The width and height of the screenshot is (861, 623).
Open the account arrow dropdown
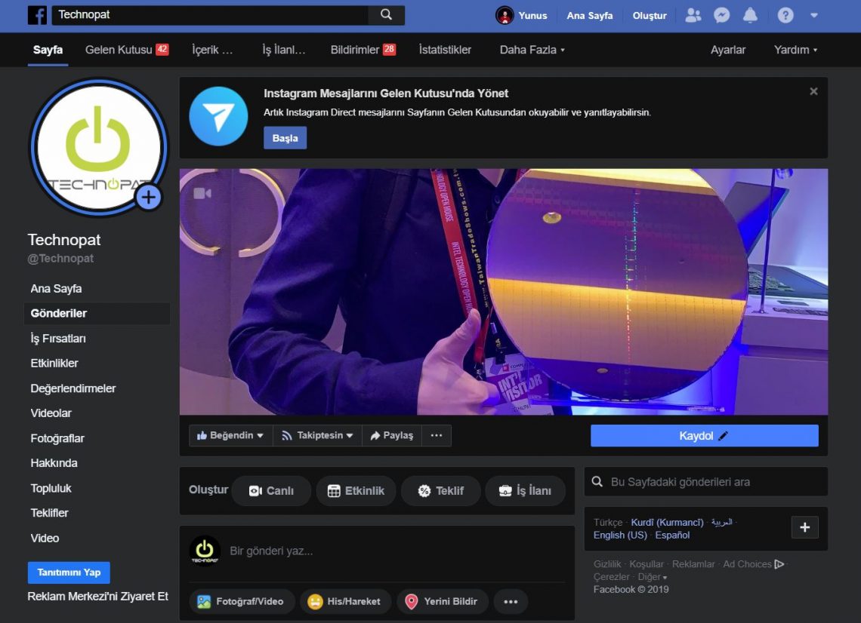coord(813,15)
